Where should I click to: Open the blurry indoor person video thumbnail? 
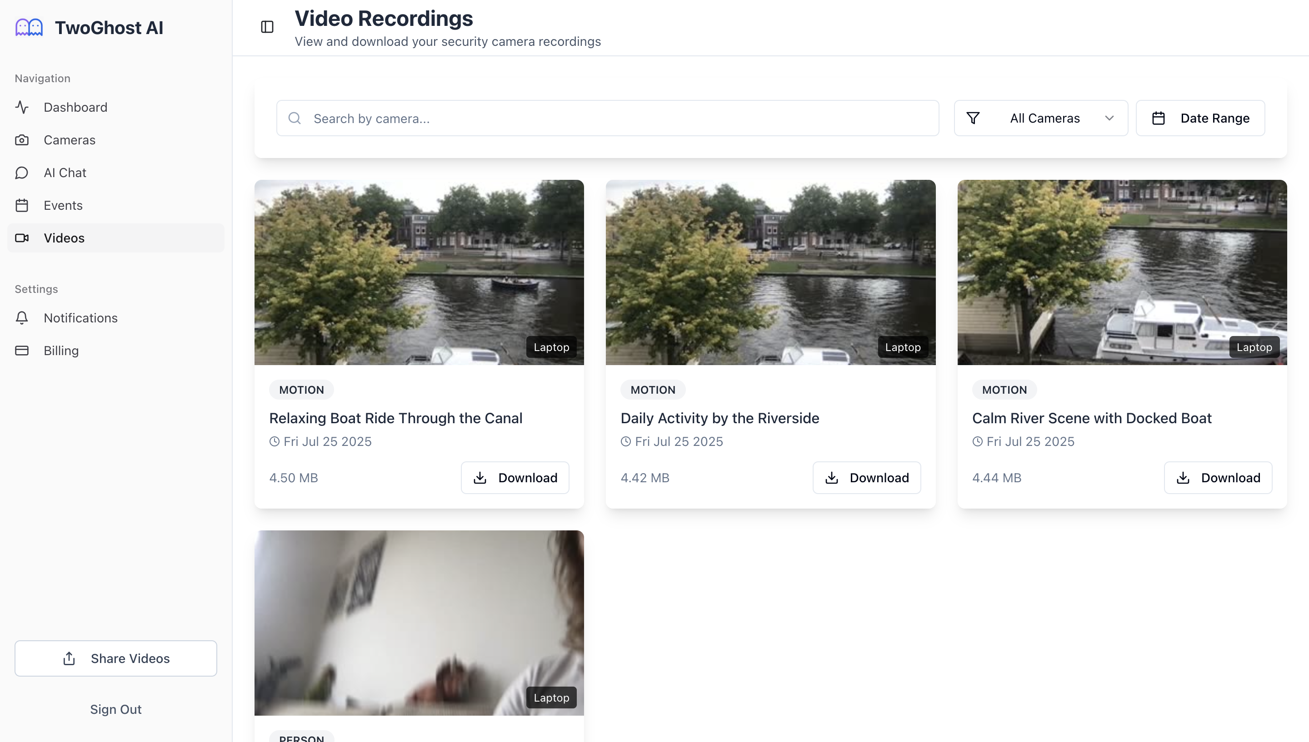[419, 623]
